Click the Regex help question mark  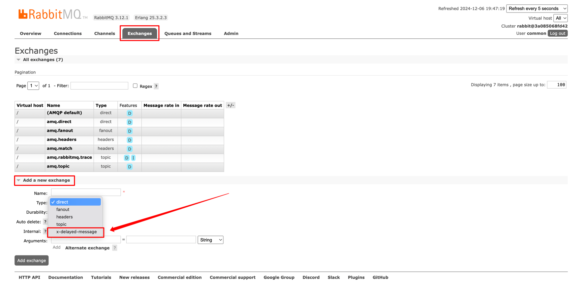click(156, 86)
